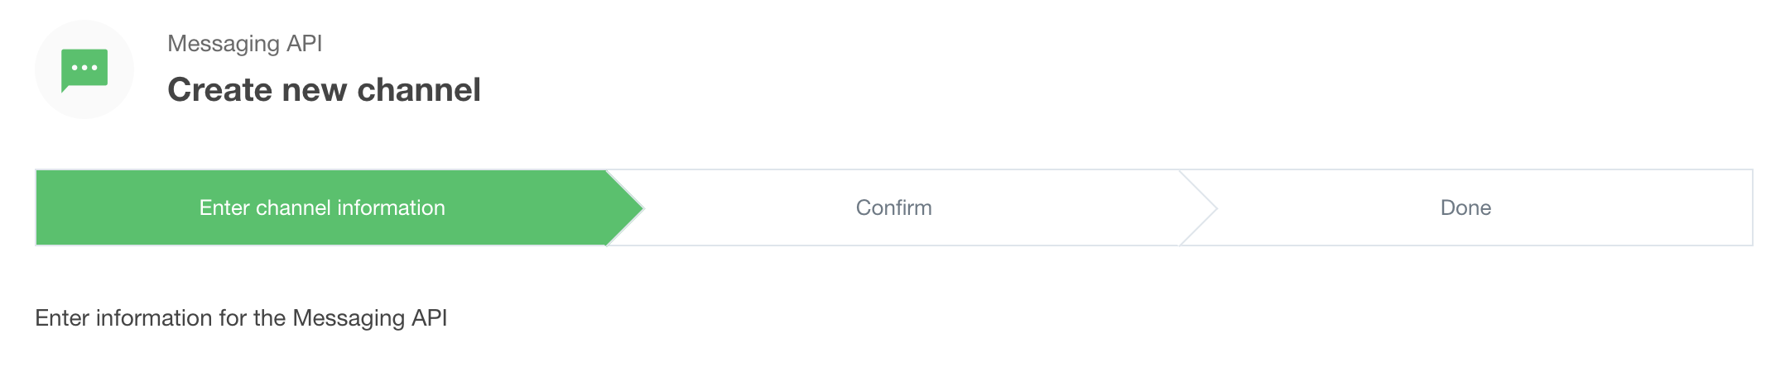The image size is (1790, 367).
Task: Select the "Enter channel information" step
Action: 322,207
